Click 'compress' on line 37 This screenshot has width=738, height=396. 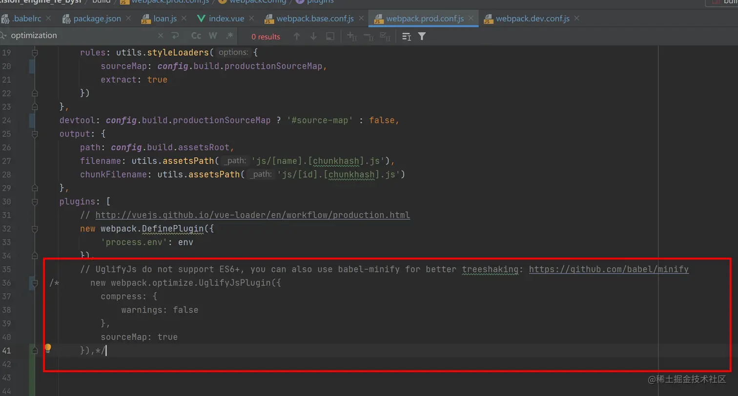point(122,296)
